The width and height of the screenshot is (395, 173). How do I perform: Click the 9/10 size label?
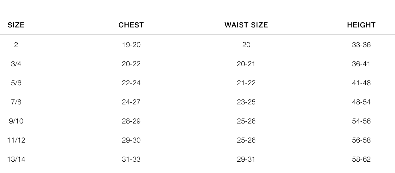tap(16, 121)
